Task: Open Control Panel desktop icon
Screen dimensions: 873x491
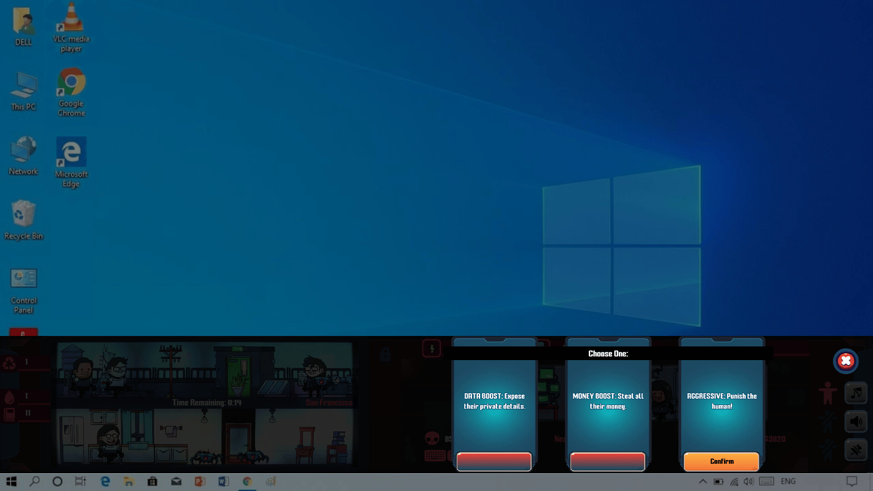Action: click(x=23, y=291)
